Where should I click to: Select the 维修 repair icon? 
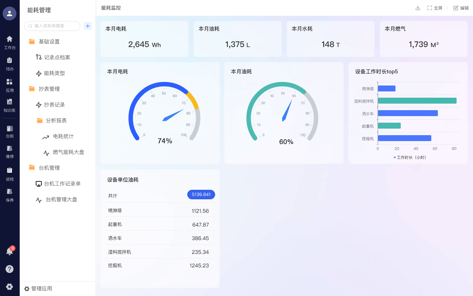pyautogui.click(x=10, y=151)
